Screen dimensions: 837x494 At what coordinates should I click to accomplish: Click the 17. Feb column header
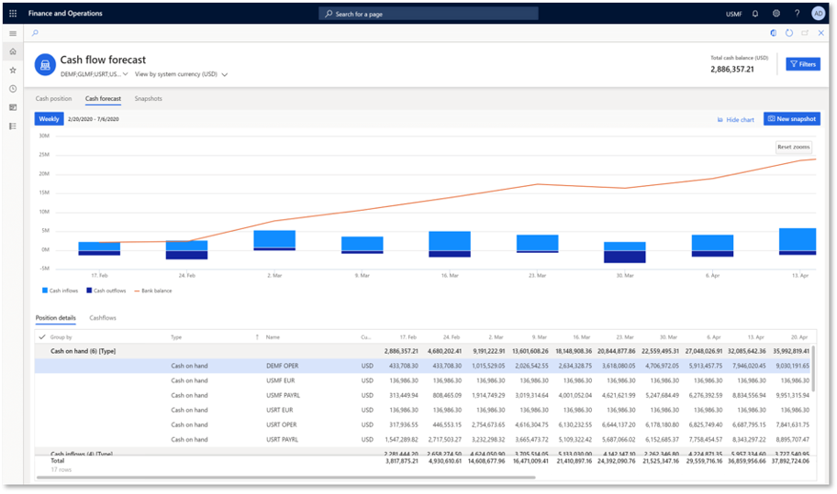click(x=407, y=337)
